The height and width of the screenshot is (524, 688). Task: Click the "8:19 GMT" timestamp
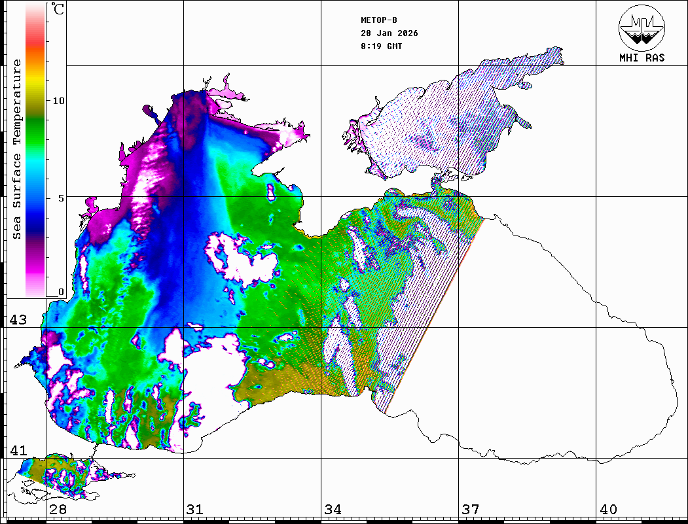[382, 46]
